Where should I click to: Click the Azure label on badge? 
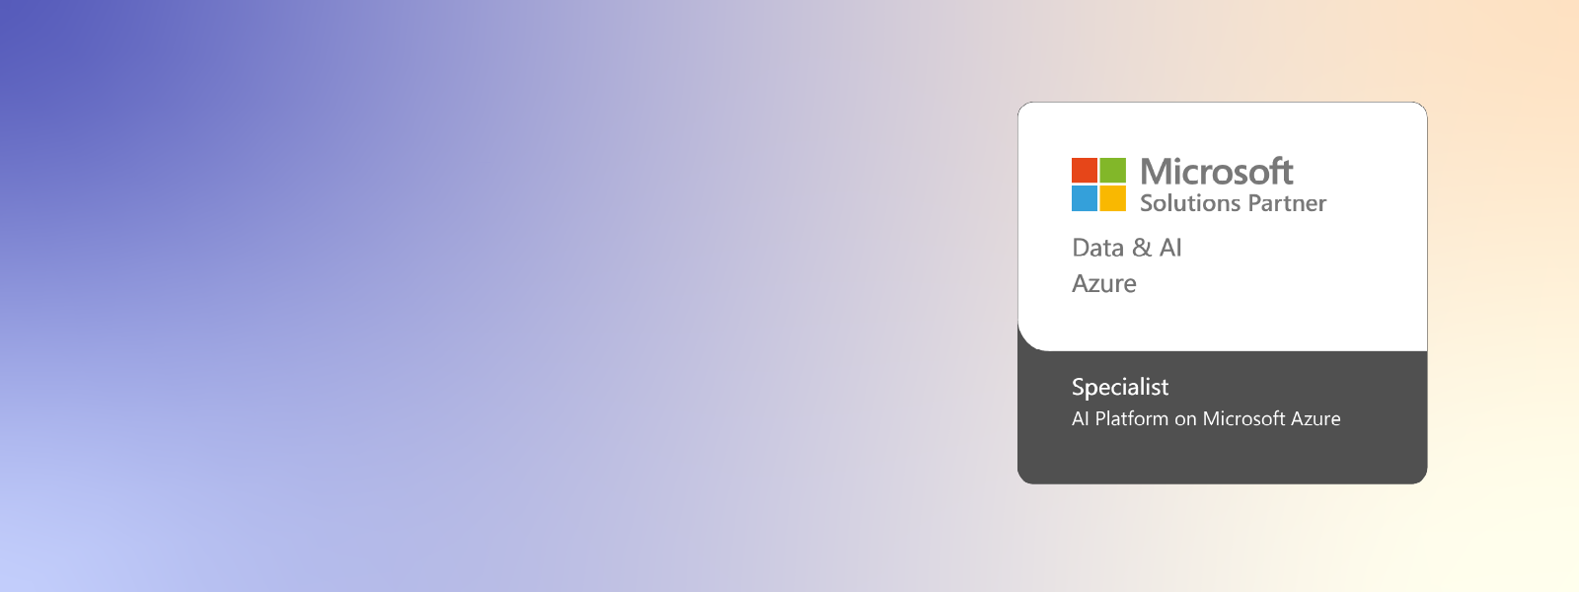[x=1104, y=284]
